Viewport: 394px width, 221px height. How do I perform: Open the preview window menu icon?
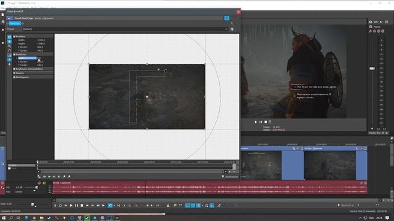tap(270, 122)
